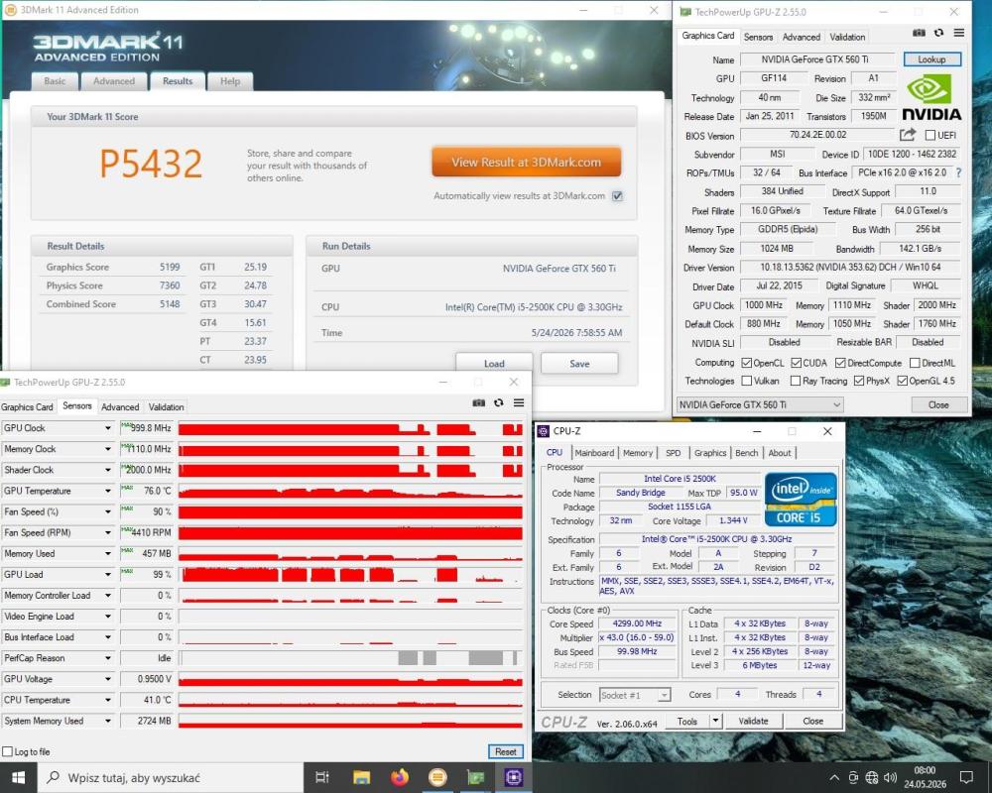992x793 pixels.
Task: Open the hamburger menu in GPU-Z Graphics Card window
Action: 959,33
